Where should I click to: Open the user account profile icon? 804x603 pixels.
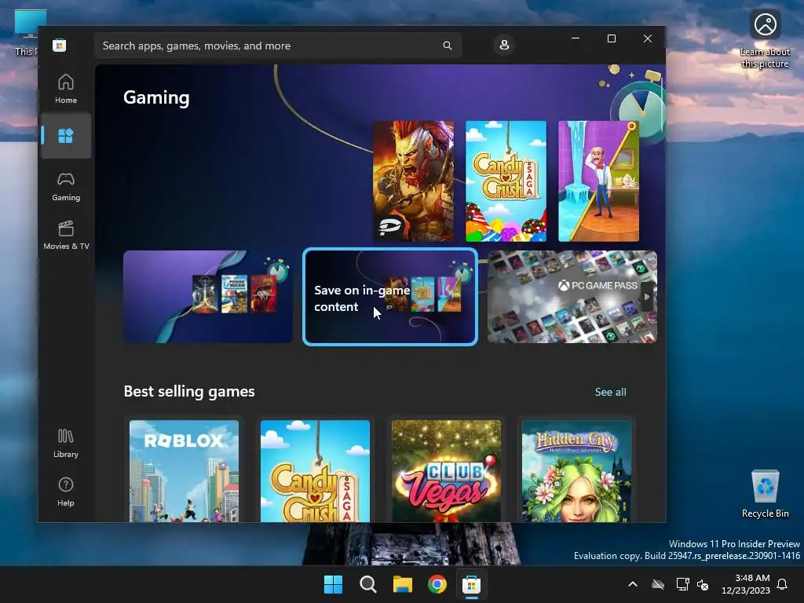(504, 45)
